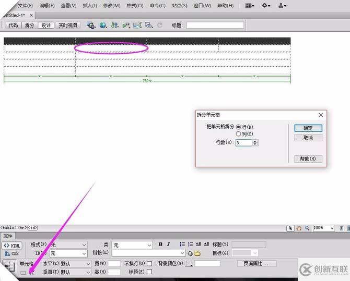This screenshot has height=281, width=350.
Task: Switch to 实时视图
Action: 68,25
